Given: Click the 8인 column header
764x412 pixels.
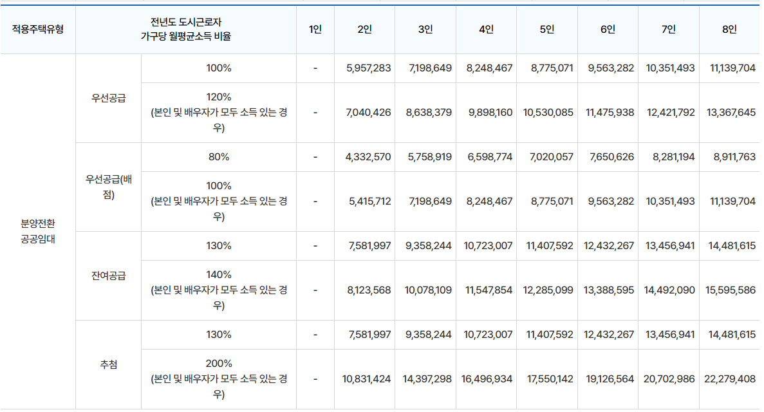Looking at the screenshot, I should (x=731, y=29).
